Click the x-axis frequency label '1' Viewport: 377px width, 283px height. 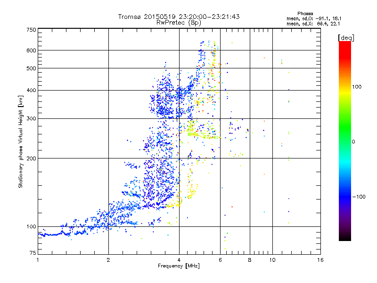tap(38, 260)
